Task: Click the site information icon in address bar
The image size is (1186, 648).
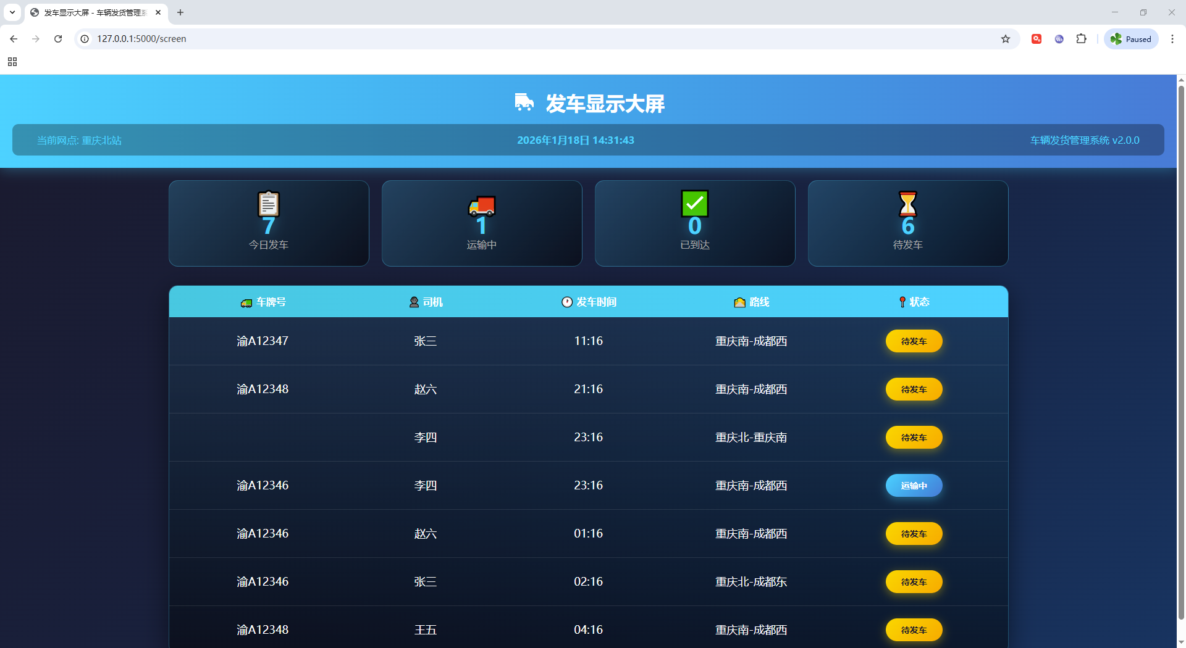Action: (85, 39)
